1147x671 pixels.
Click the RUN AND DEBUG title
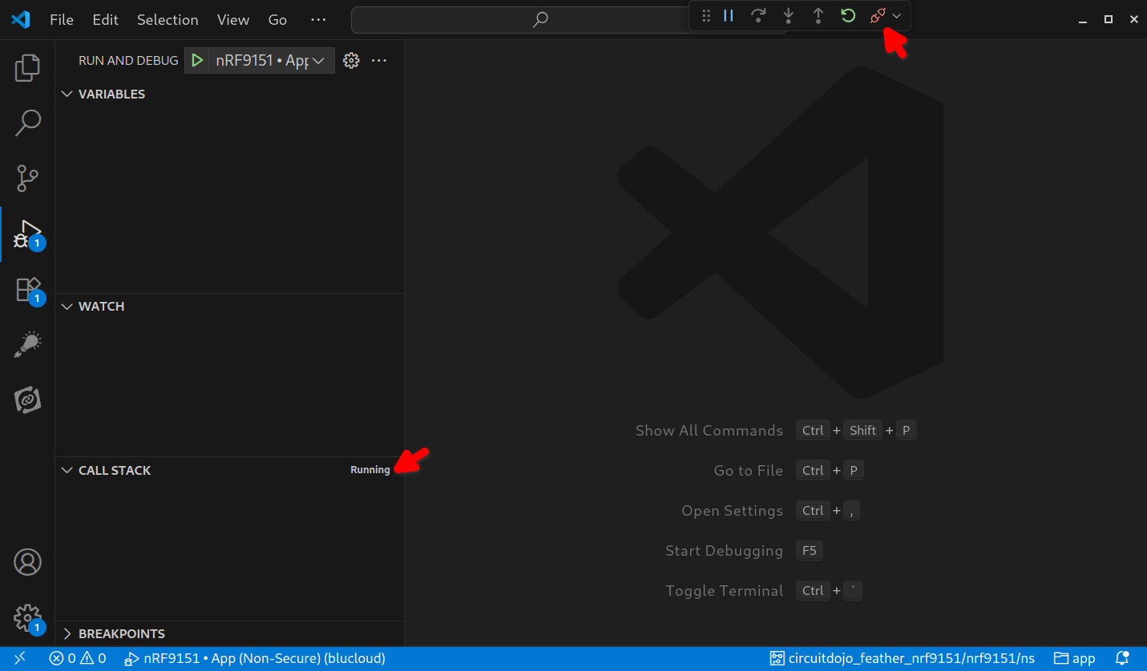click(128, 60)
